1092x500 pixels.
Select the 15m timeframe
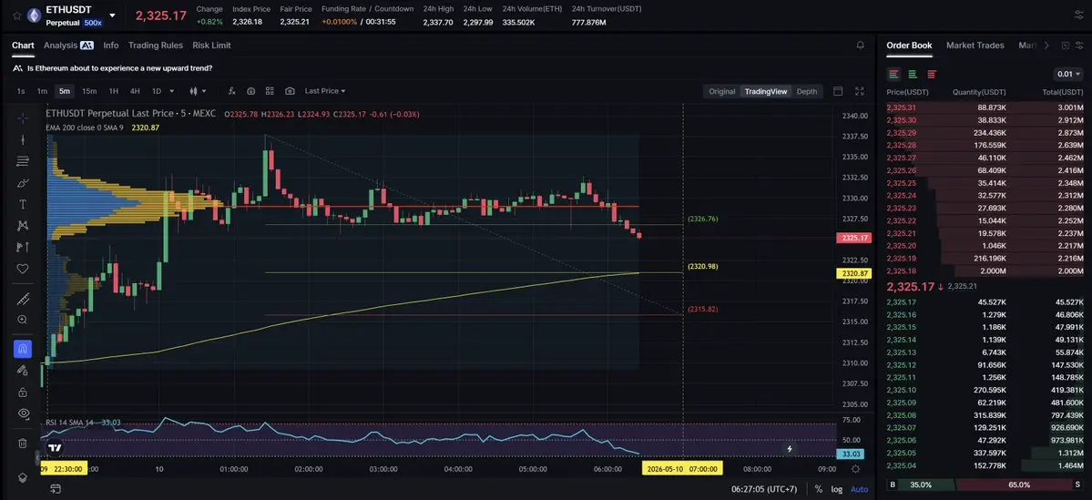[x=89, y=91]
